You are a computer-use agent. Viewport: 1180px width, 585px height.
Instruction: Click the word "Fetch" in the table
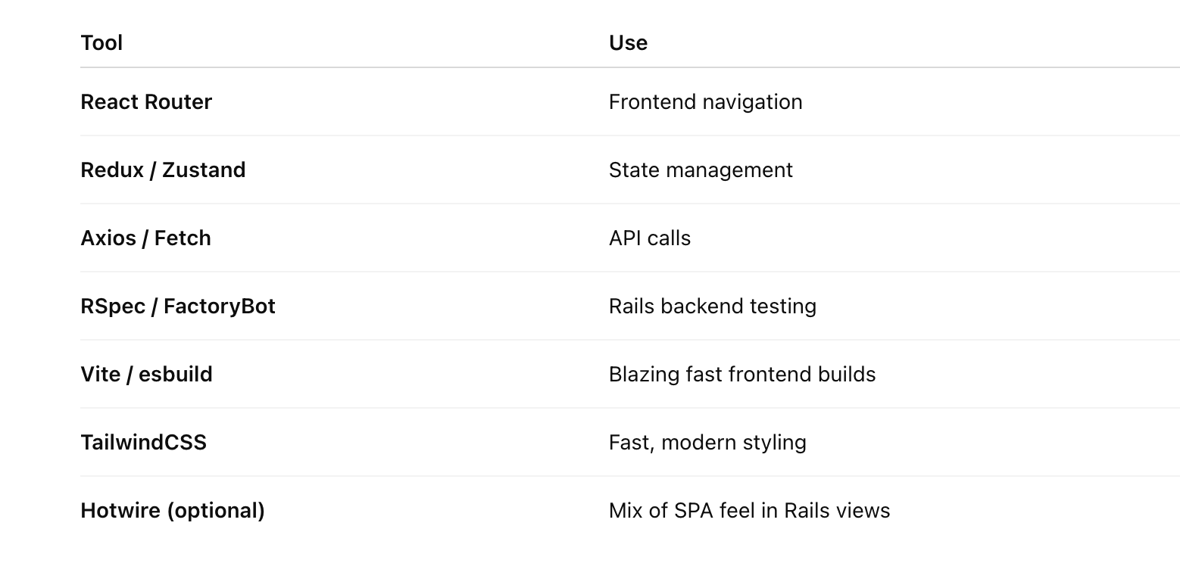click(183, 238)
